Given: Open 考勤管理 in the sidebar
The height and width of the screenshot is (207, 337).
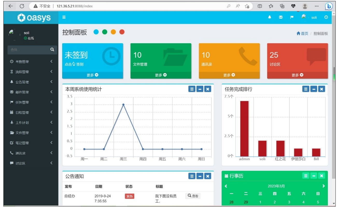Looking at the screenshot, I should [31, 62].
